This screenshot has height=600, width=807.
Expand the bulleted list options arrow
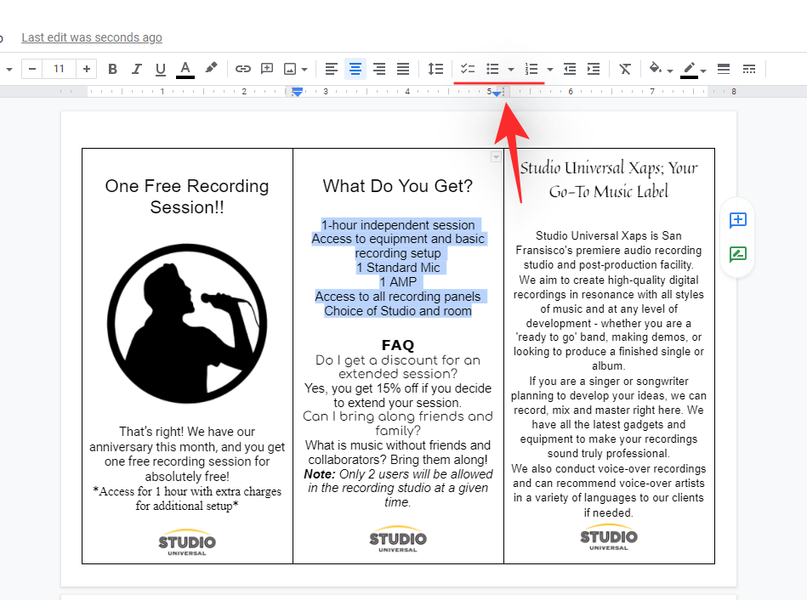click(x=511, y=69)
